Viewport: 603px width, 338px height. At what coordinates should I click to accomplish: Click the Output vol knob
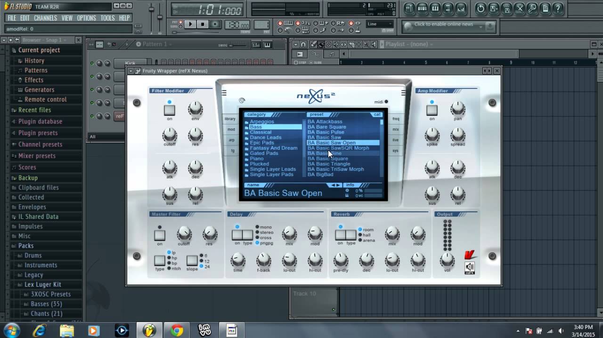(447, 260)
